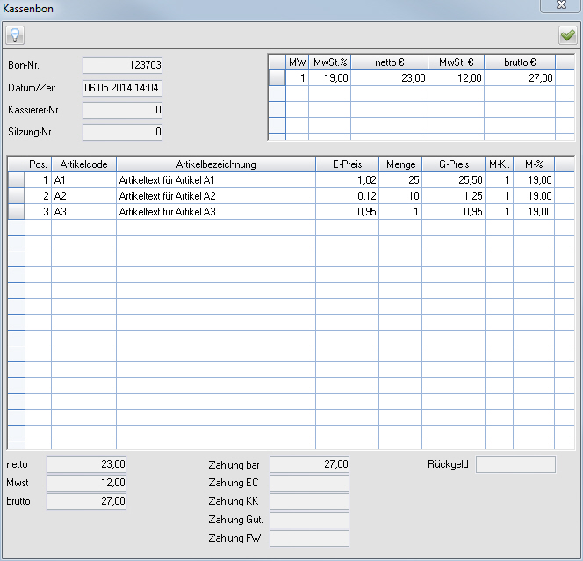Image resolution: width=583 pixels, height=561 pixels.
Task: Click the Sitzung-Nr. field
Action: click(x=122, y=132)
